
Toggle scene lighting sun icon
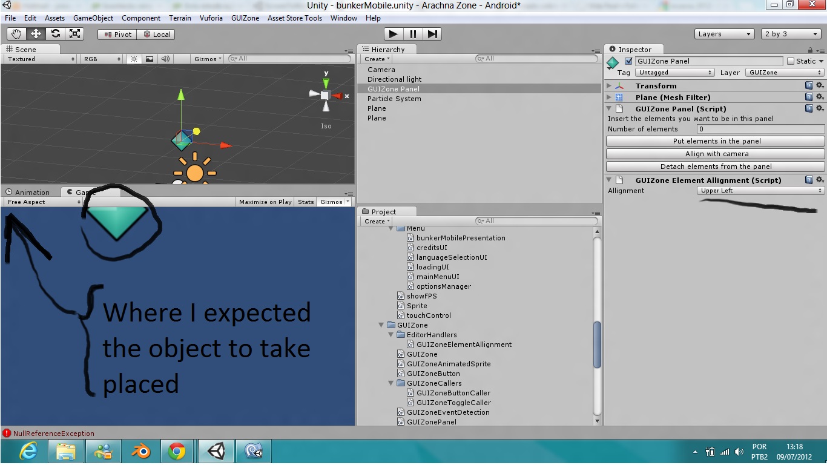pyautogui.click(x=134, y=59)
